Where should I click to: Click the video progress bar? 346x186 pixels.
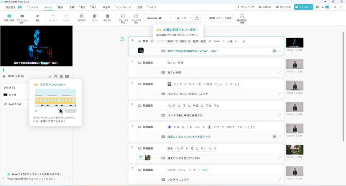pos(36,70)
